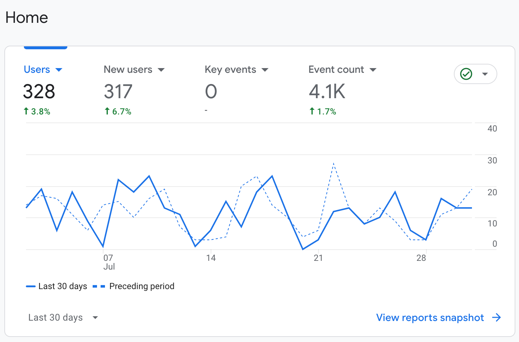Switch to the Event count metric tab
The height and width of the screenshot is (342, 519).
[x=336, y=70]
